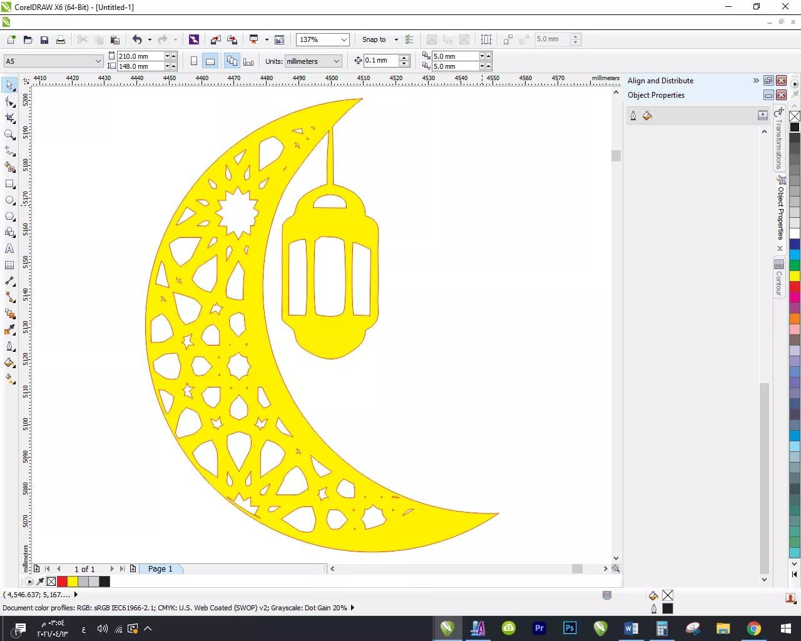Click the Save icon in toolbar
The image size is (801, 641).
tap(44, 39)
